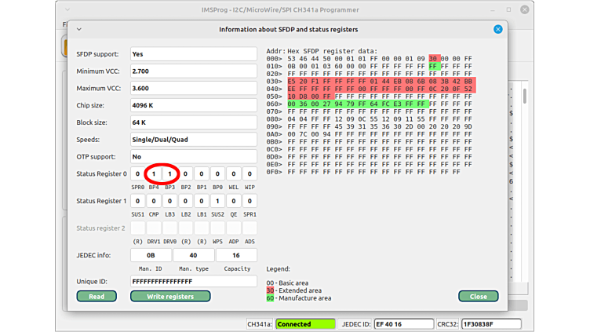This screenshot has width=590, height=332.
Task: Click the JEDEC Man. ID field showing 0B
Action: click(x=151, y=255)
